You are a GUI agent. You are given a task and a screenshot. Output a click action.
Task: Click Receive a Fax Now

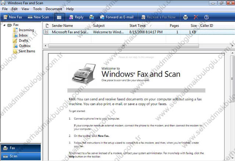158,17
